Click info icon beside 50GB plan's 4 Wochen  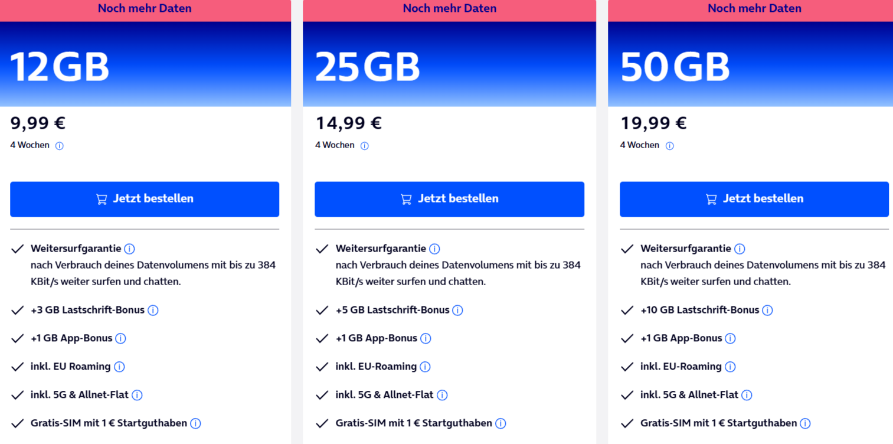670,146
